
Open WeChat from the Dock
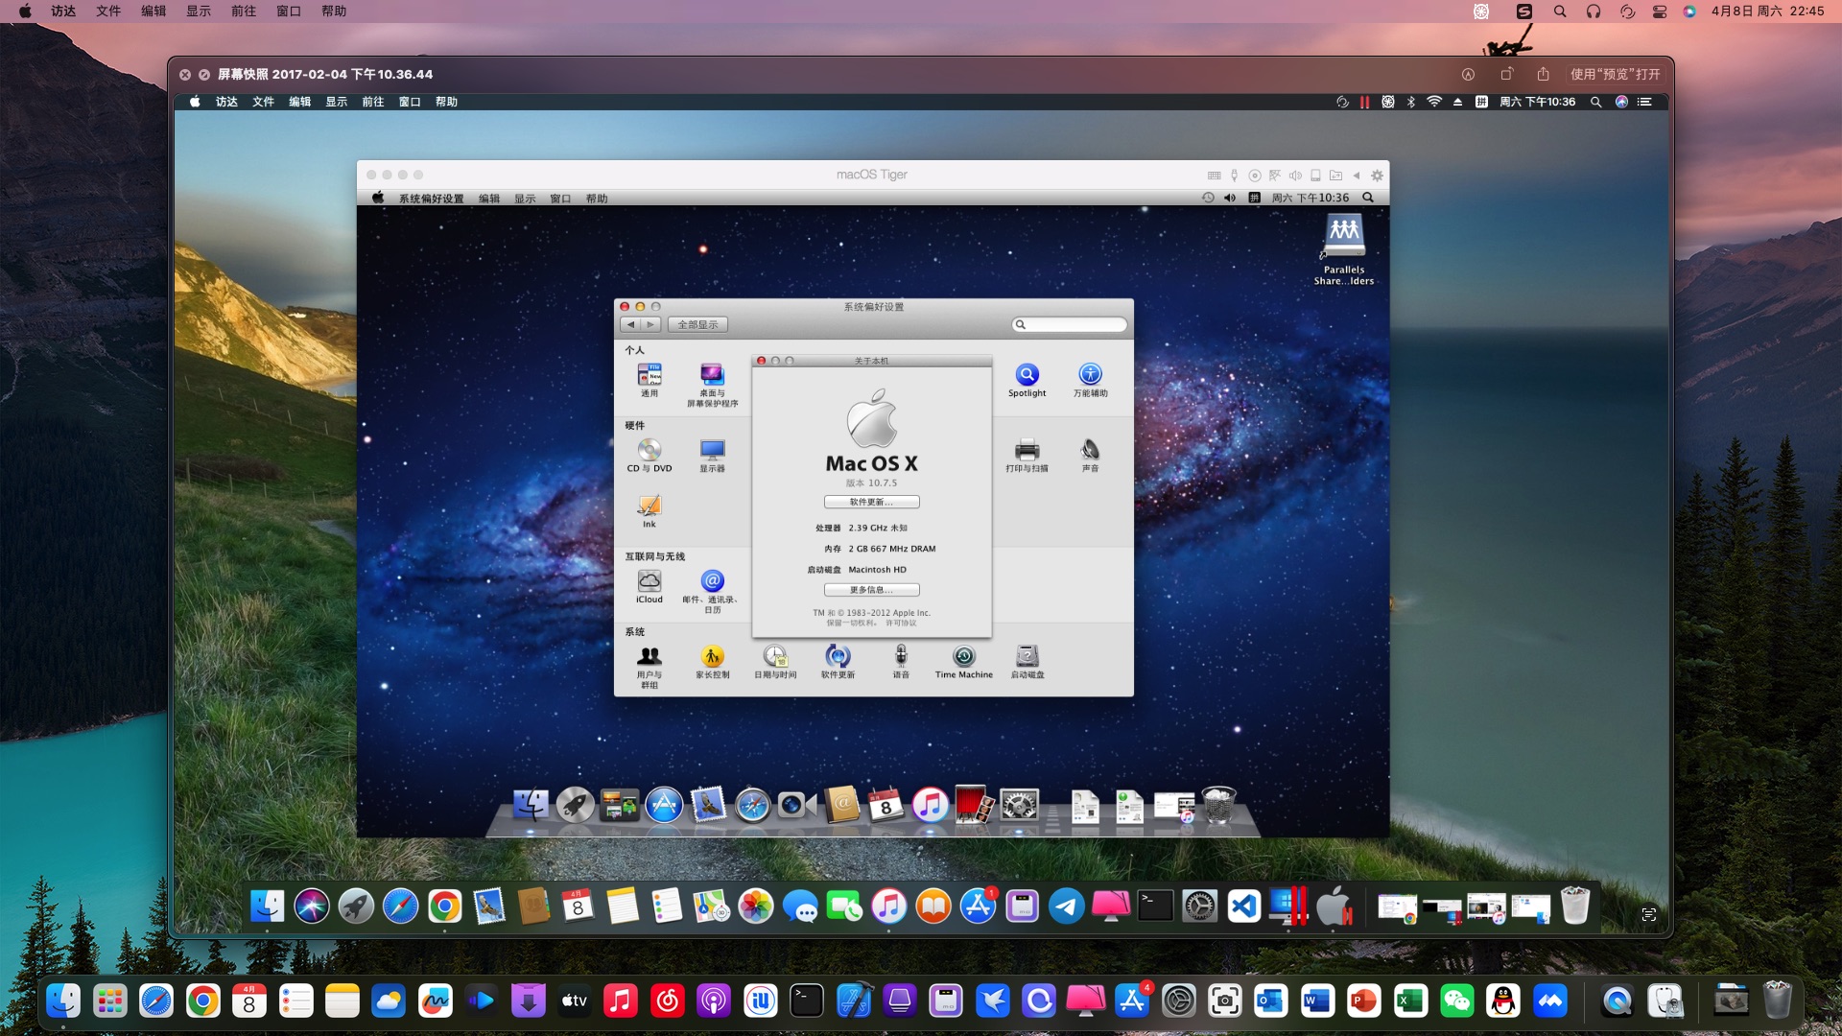(1456, 1001)
